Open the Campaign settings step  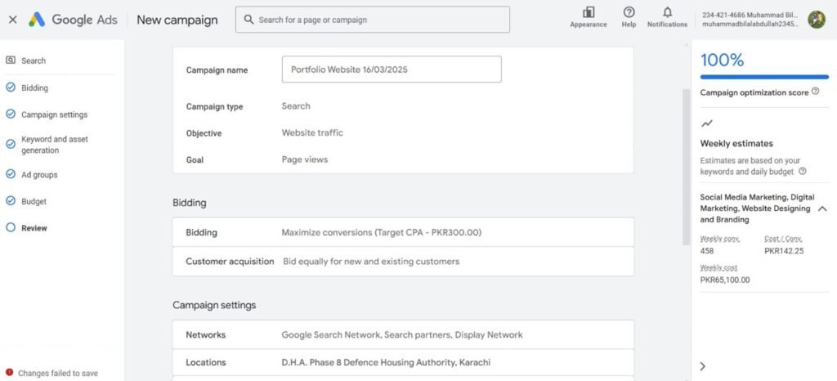(x=55, y=114)
